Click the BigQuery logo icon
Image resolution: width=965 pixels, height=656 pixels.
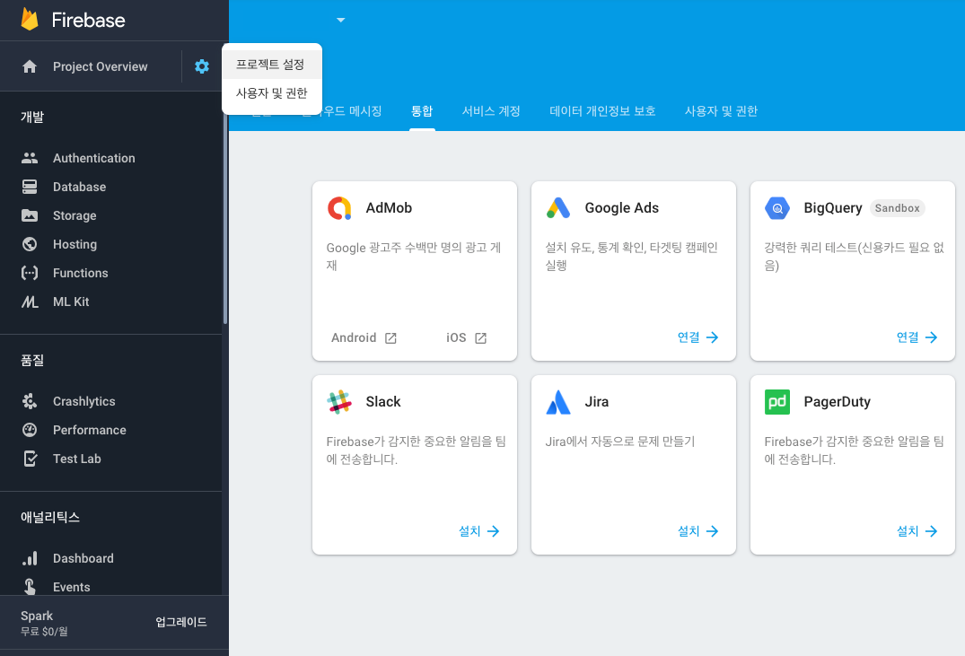(x=777, y=208)
